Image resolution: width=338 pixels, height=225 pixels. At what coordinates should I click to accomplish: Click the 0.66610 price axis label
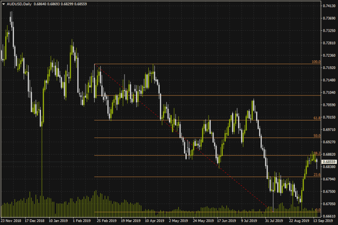[329, 216]
